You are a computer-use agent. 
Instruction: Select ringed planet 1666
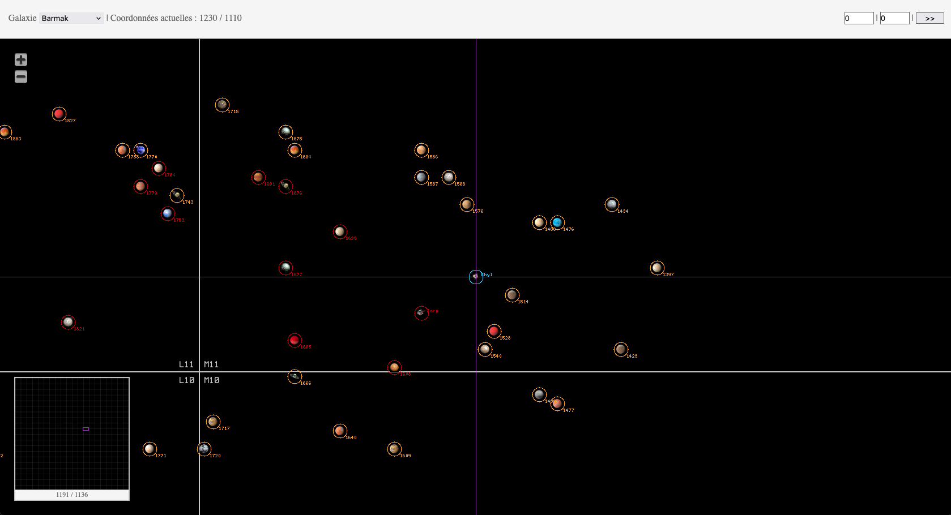295,376
